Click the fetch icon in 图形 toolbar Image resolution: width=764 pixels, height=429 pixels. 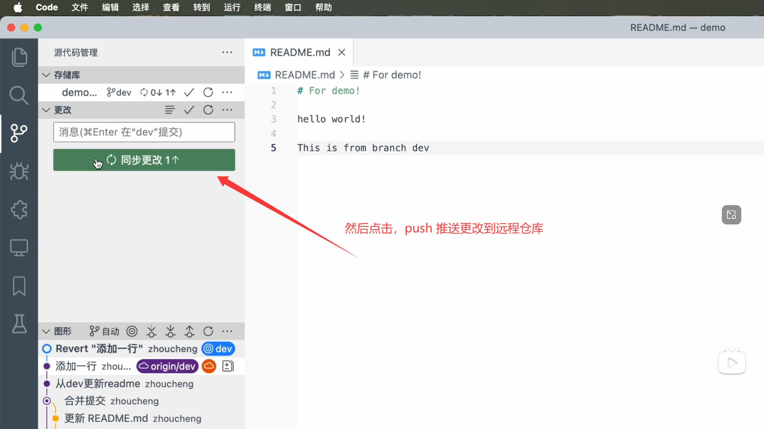151,331
